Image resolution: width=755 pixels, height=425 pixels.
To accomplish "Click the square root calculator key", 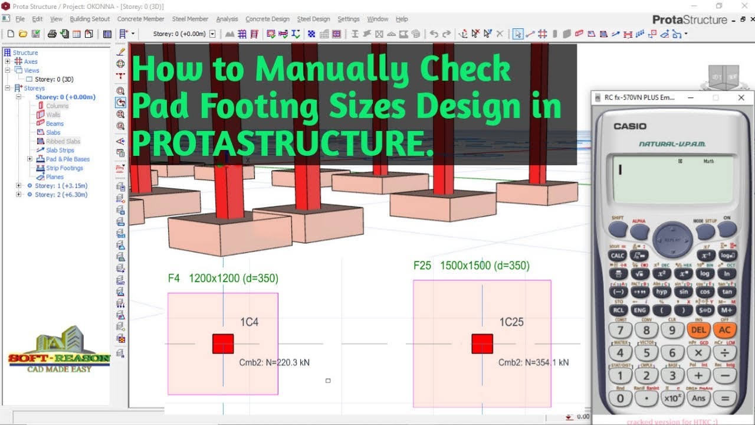I will 639,274.
